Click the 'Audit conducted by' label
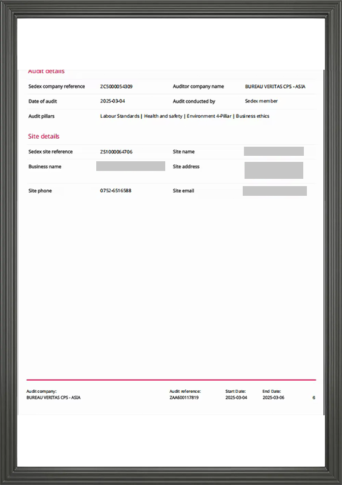342x485 pixels. 194,101
